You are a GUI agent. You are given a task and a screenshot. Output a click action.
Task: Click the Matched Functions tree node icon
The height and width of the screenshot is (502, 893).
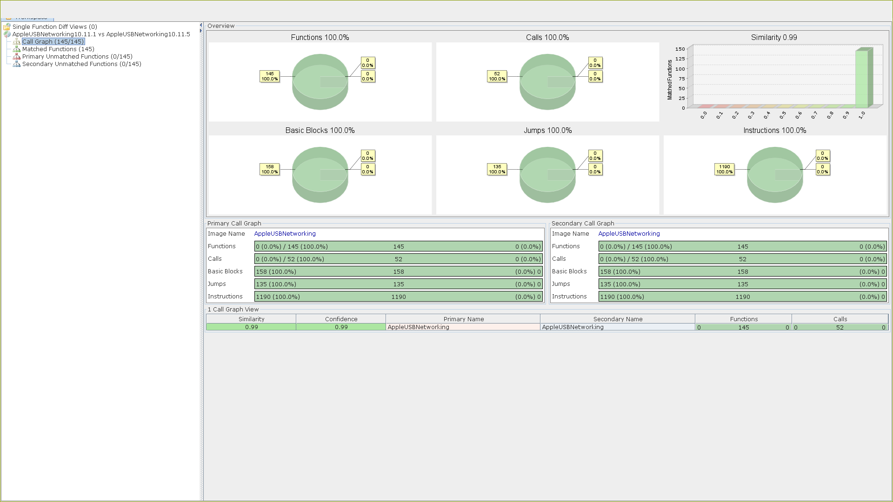(x=17, y=49)
